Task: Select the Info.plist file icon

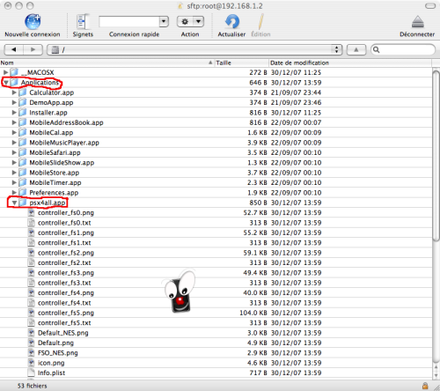Action: pyautogui.click(x=31, y=373)
